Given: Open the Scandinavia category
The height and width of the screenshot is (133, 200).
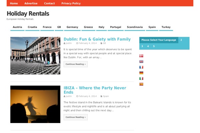Looking at the screenshot, I should (135, 27).
